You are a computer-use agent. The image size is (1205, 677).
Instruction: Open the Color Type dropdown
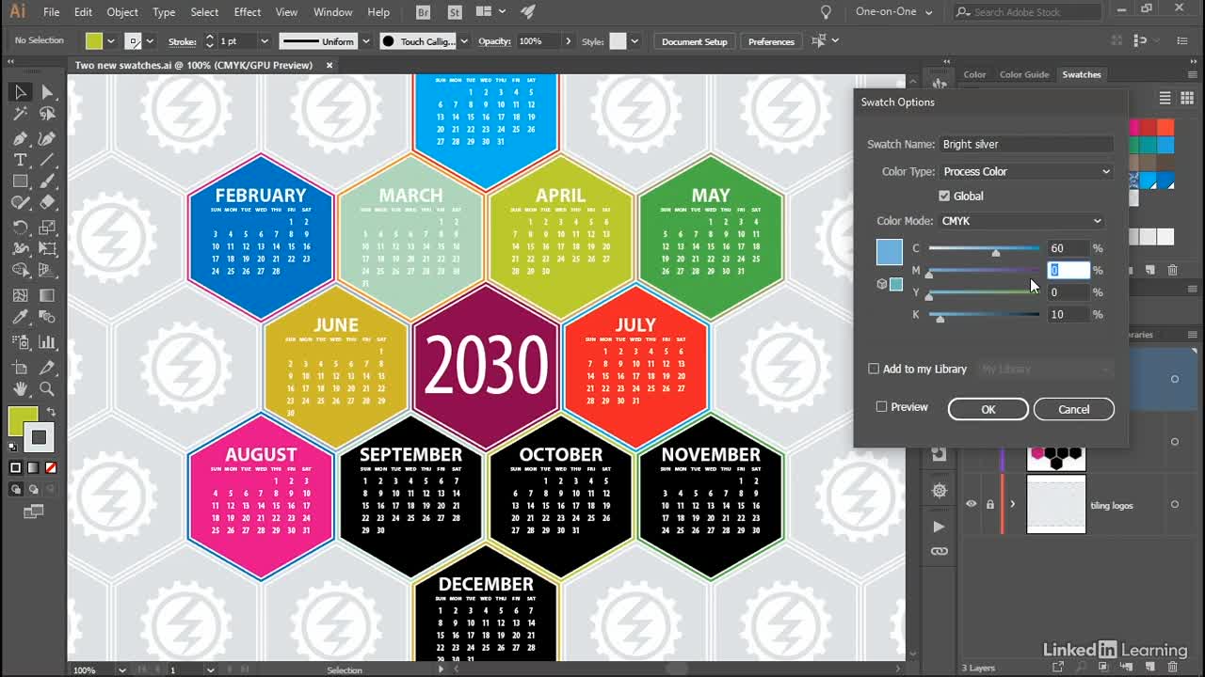click(1026, 171)
